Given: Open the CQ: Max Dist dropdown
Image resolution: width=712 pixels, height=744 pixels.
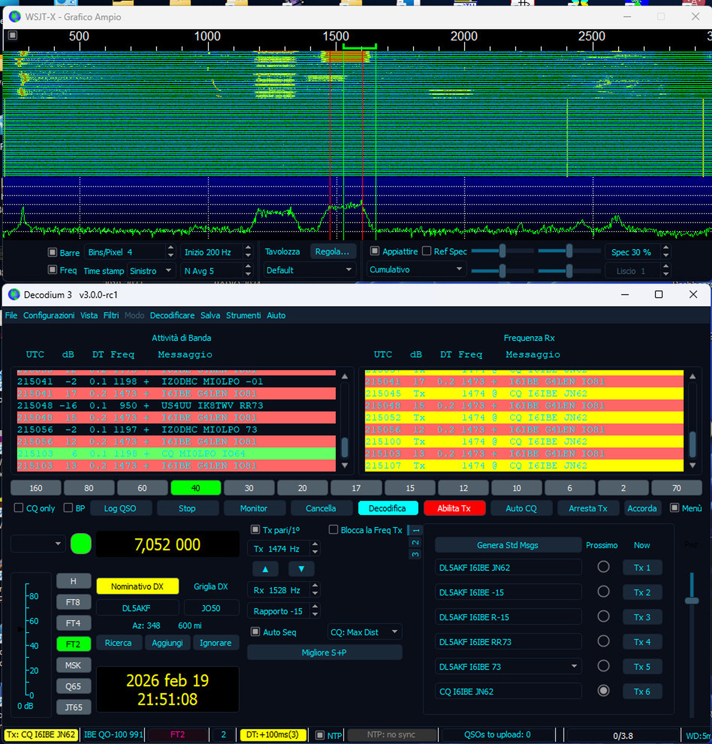Looking at the screenshot, I should (364, 632).
